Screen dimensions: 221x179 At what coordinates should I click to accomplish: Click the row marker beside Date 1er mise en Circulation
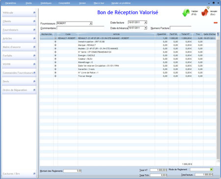[55, 66]
